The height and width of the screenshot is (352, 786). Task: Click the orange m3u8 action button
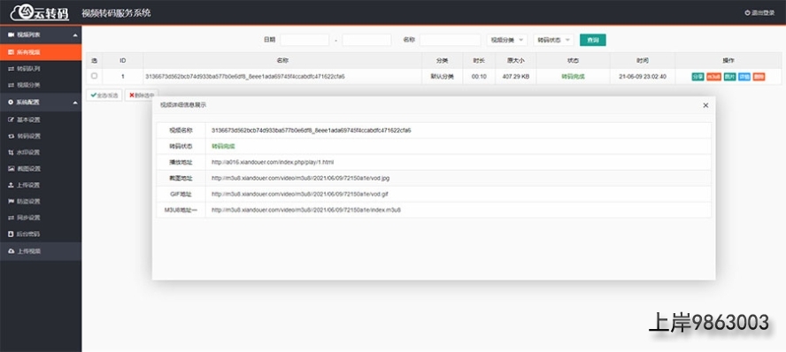(x=713, y=77)
